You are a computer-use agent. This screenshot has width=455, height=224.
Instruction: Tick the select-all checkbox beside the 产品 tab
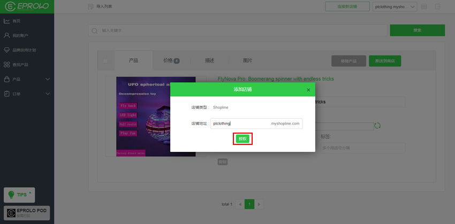105,61
